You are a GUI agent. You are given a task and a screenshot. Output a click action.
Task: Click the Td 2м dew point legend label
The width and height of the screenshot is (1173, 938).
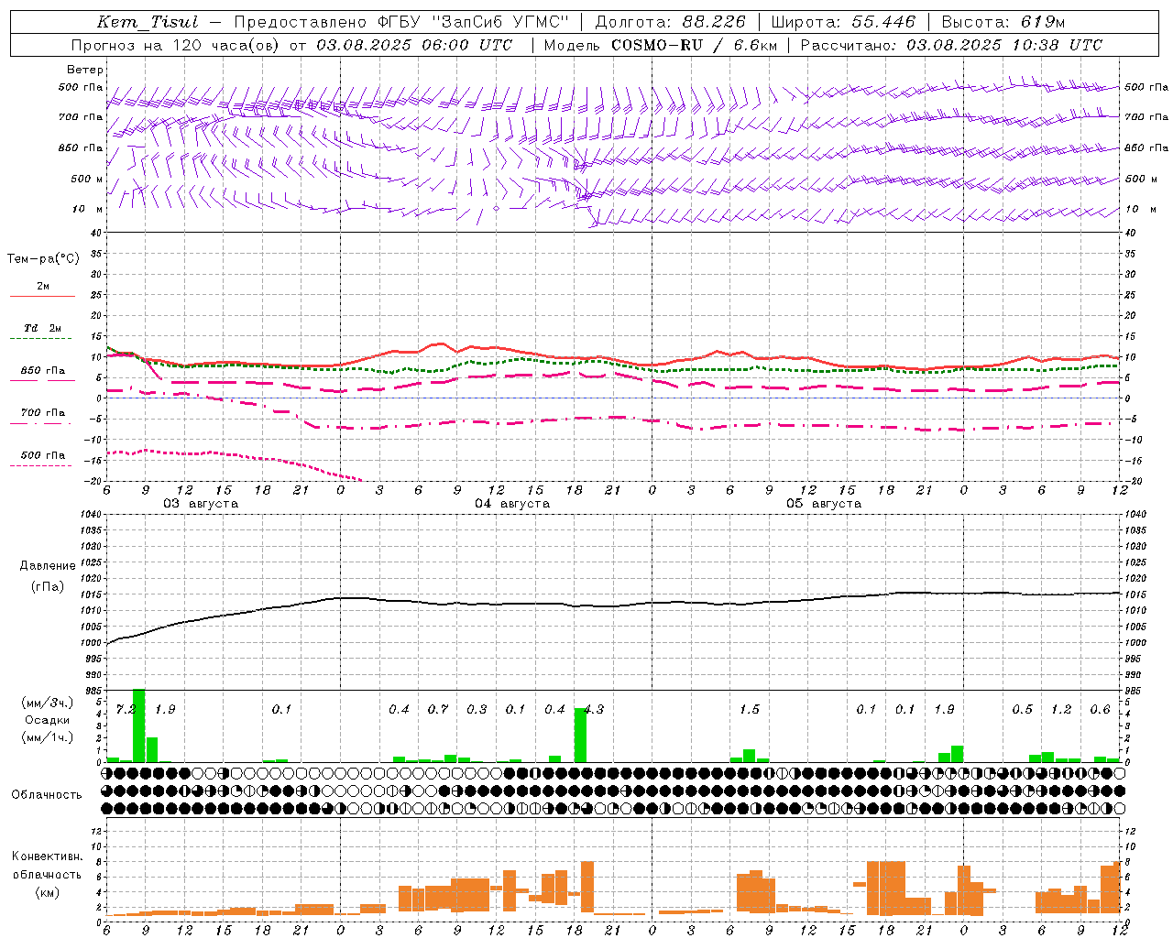point(43,328)
